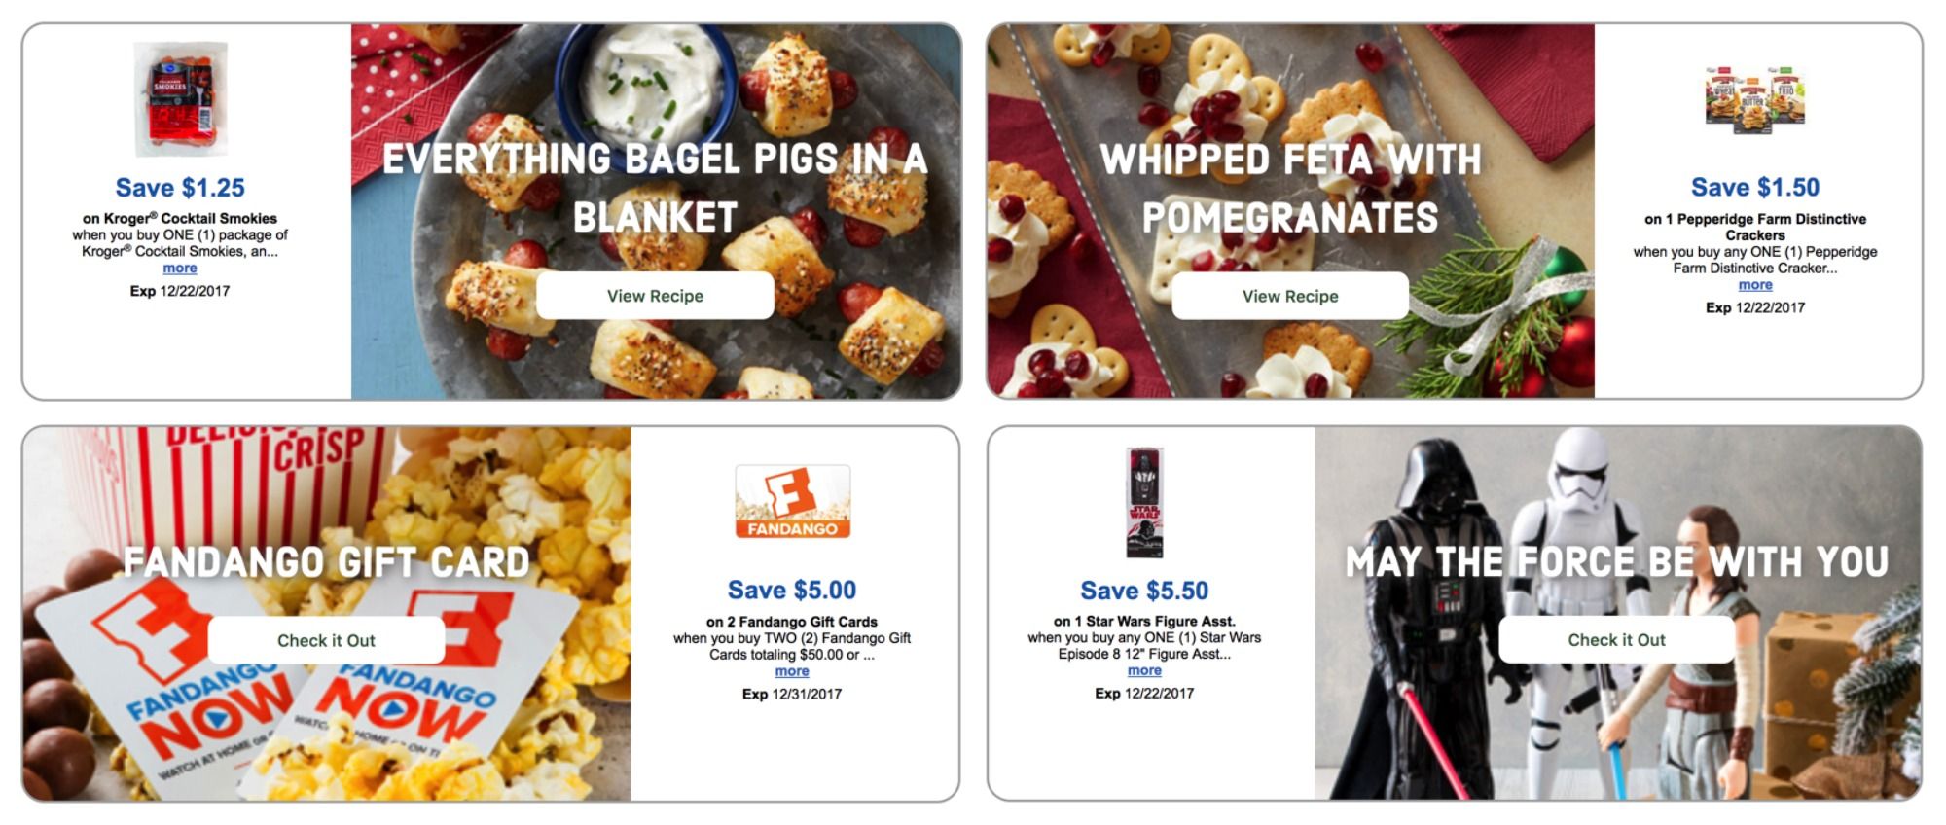This screenshot has width=1946, height=825.
Task: Click Everything Bagel Pigs in a Blanket title
Action: point(655,188)
